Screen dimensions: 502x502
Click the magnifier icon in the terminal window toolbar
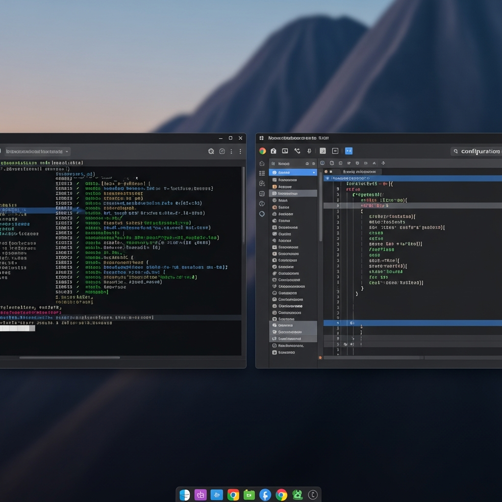211,151
